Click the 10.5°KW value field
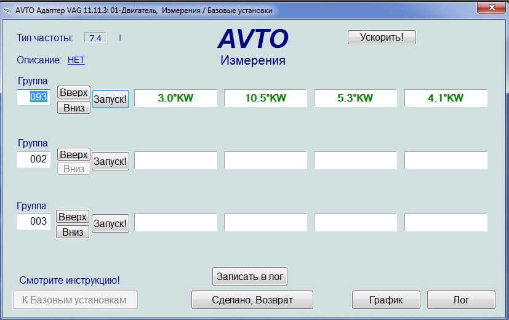The height and width of the screenshot is (320, 509). [265, 98]
